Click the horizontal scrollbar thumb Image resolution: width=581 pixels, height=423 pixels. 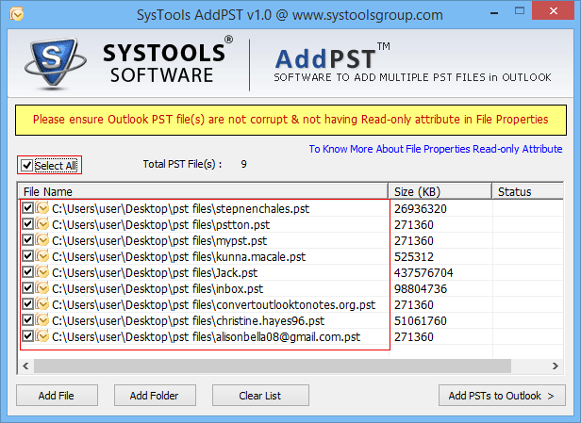[x=273, y=366]
